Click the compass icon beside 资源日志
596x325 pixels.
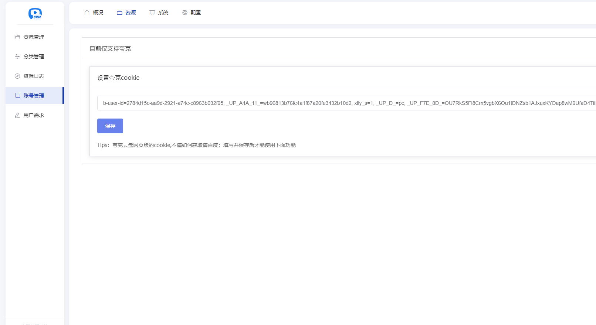pyautogui.click(x=17, y=76)
